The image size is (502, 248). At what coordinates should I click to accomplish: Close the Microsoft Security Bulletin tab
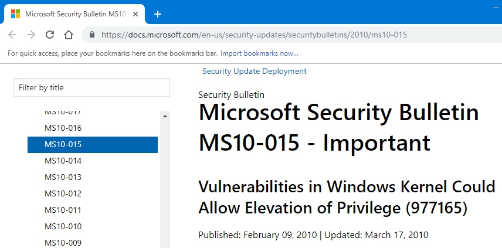pos(135,14)
